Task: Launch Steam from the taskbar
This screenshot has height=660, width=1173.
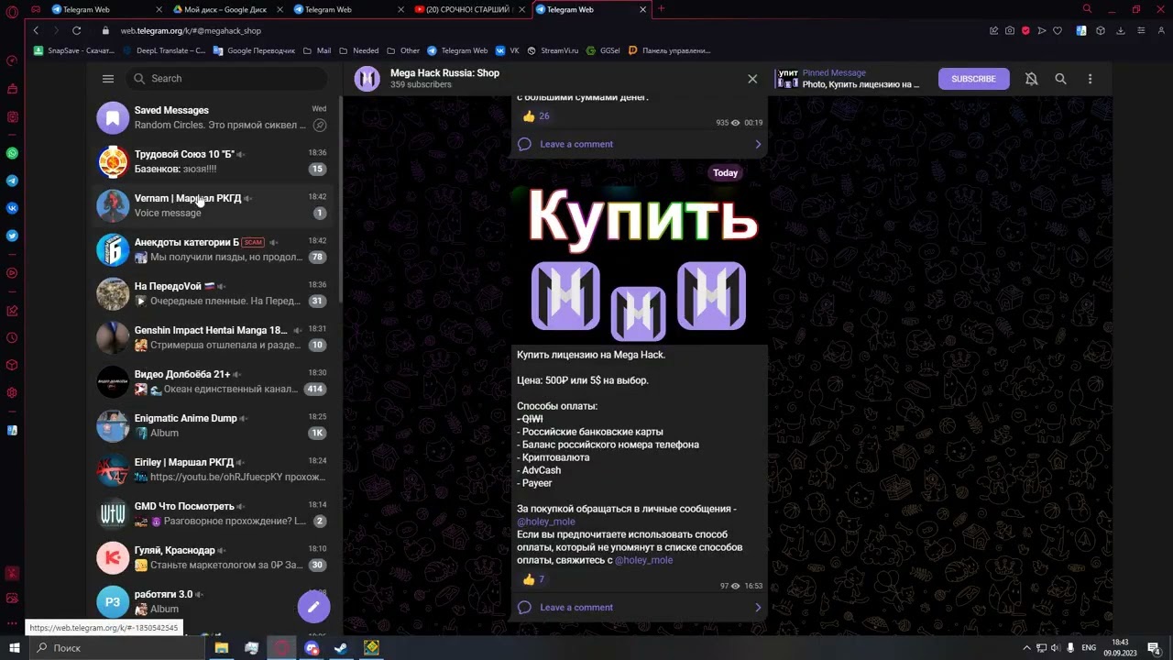Action: (340, 648)
